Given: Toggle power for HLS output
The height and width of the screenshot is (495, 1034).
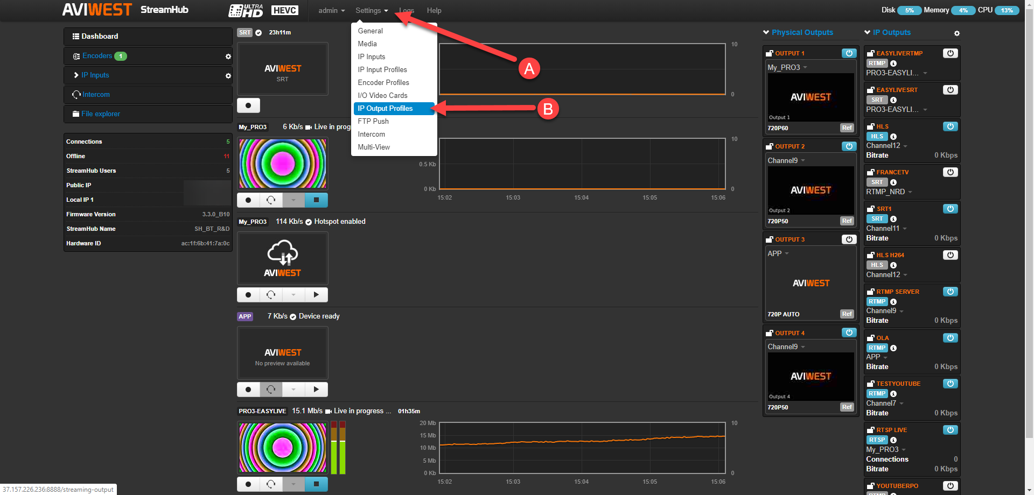Looking at the screenshot, I should pos(951,126).
